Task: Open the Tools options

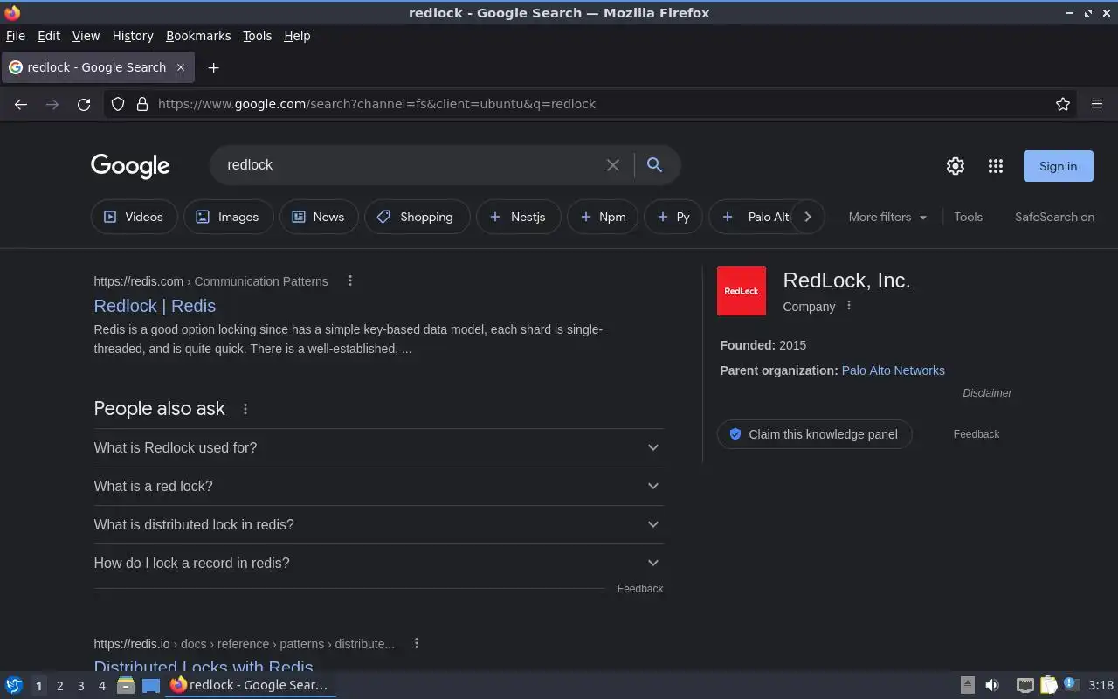Action: (x=968, y=217)
